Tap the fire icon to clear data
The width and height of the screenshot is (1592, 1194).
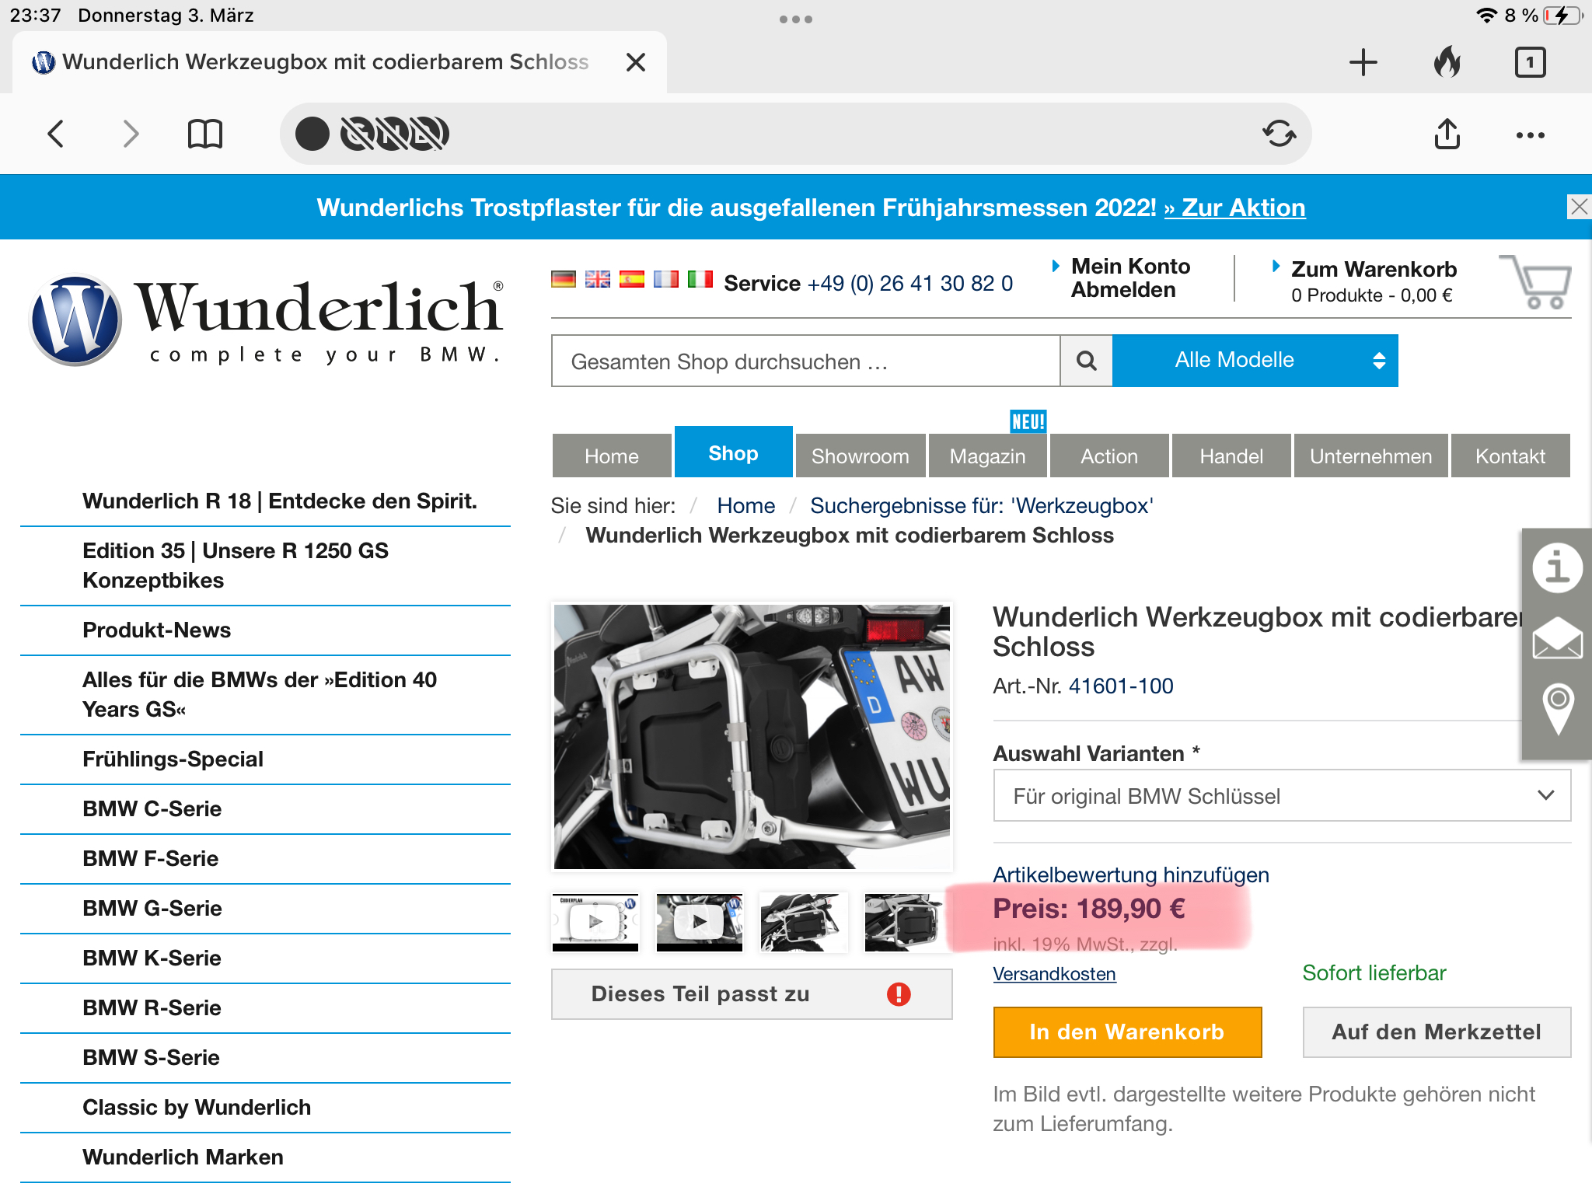coord(1447,62)
